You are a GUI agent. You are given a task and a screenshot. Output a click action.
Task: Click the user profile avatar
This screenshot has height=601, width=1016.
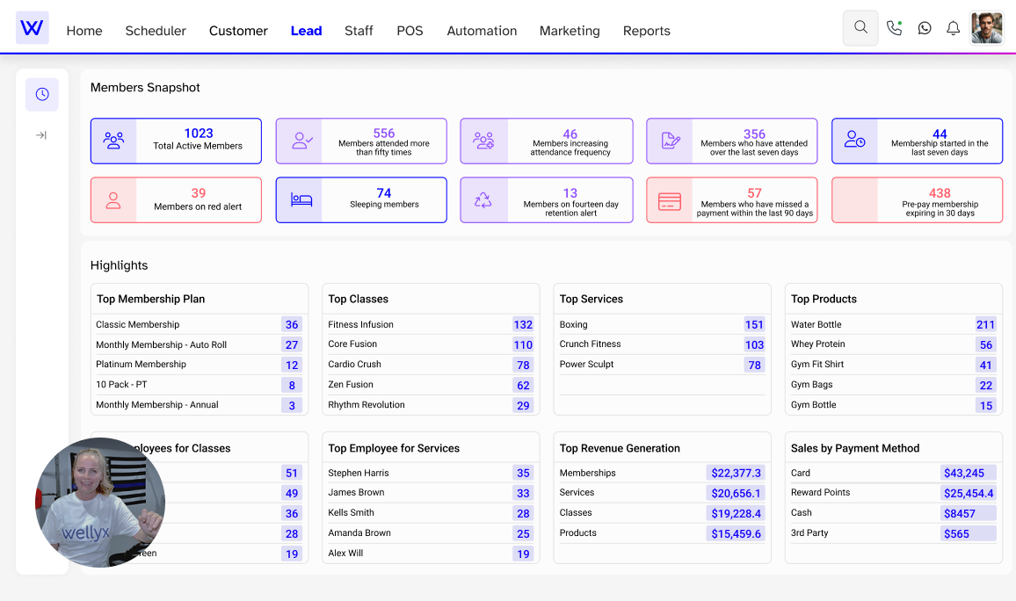coord(986,28)
